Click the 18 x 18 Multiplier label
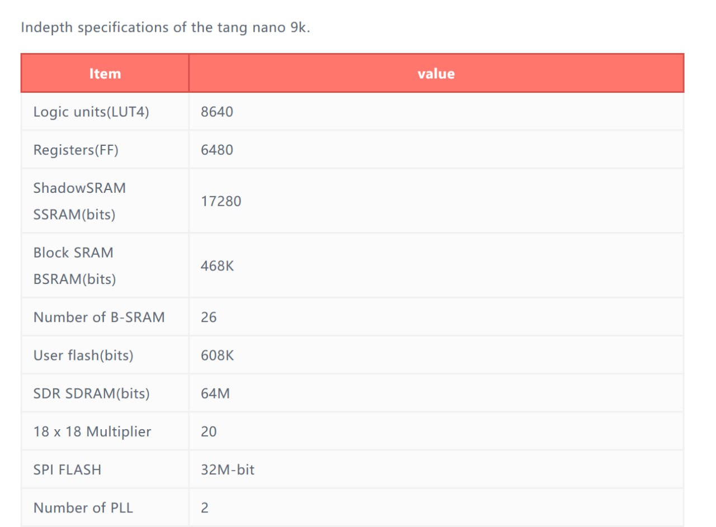 pos(92,431)
